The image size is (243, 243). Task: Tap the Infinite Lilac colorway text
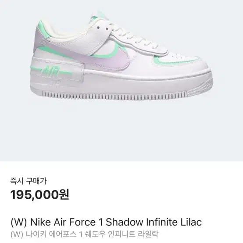(x=174, y=222)
